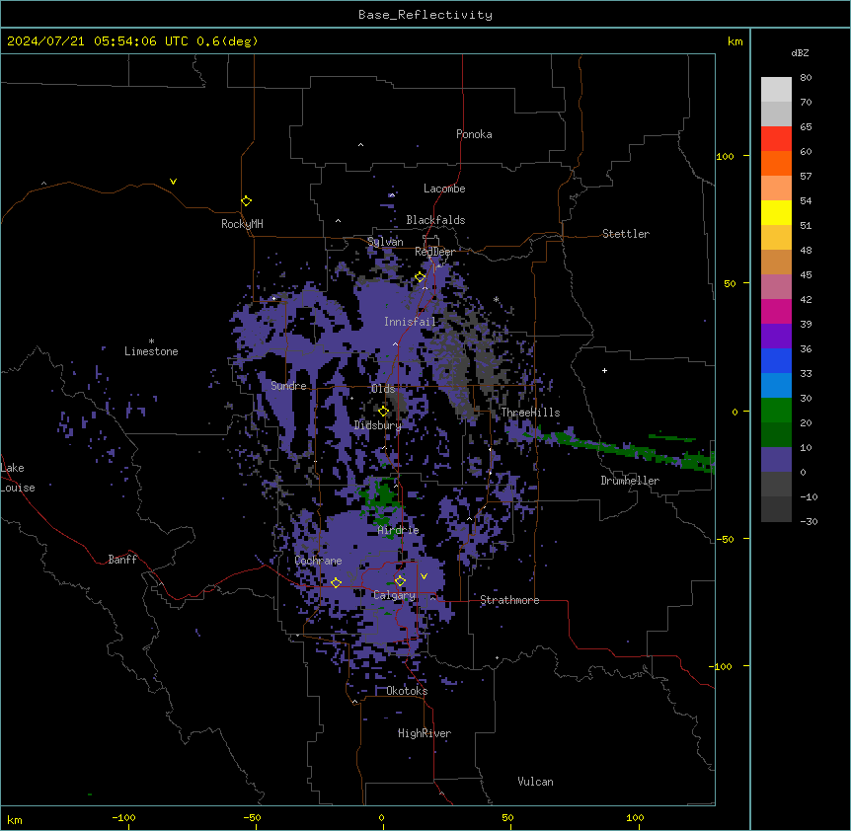
Task: Click the yellow V marker east of Calgary
Action: point(424,576)
